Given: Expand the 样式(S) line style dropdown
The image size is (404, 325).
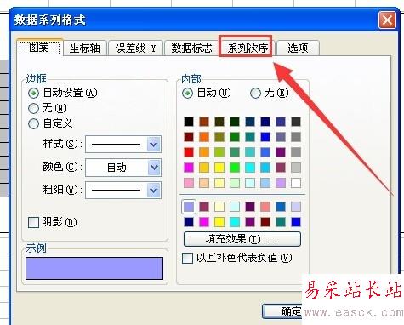Looking at the screenshot, I should 154,145.
